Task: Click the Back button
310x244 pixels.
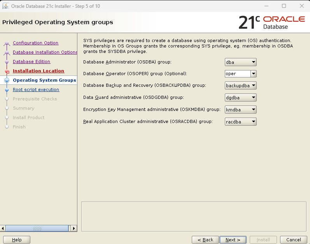Action: [x=205, y=240]
